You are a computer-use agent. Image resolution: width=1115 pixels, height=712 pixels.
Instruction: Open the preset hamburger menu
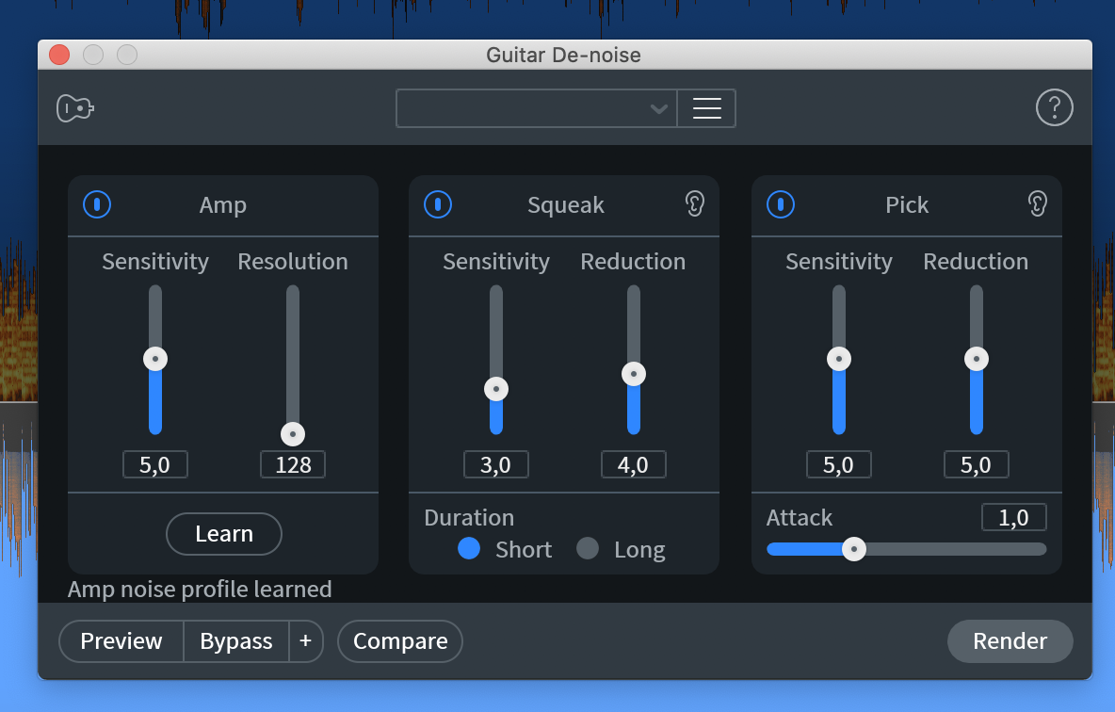click(707, 108)
